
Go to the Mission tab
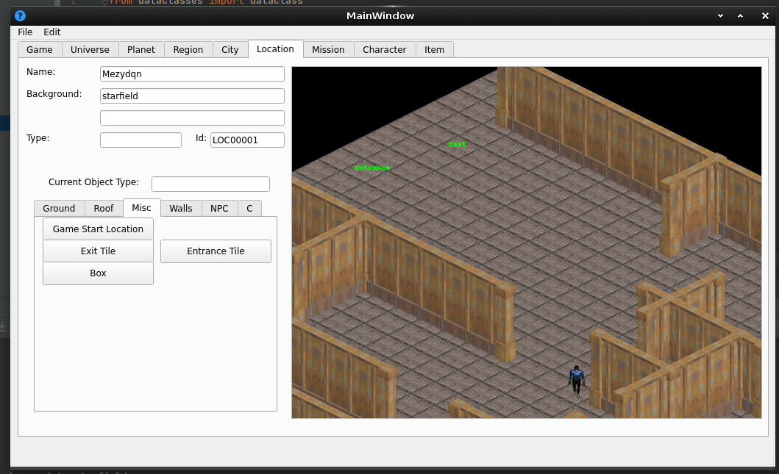point(328,49)
